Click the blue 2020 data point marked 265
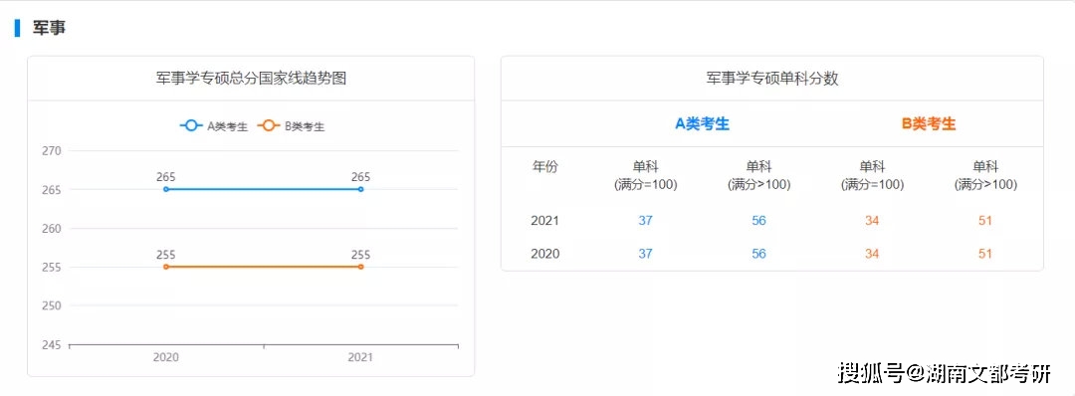This screenshot has height=396, width=1075. 166,189
